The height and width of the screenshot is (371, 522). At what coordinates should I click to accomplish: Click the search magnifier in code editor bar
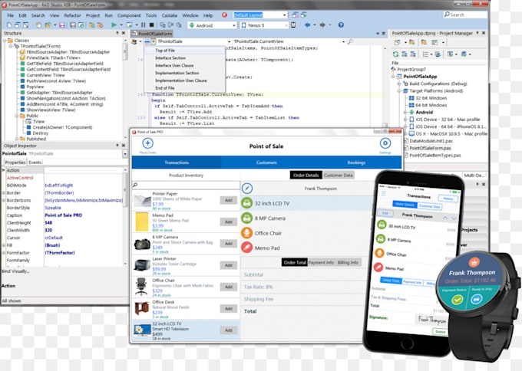(x=350, y=41)
